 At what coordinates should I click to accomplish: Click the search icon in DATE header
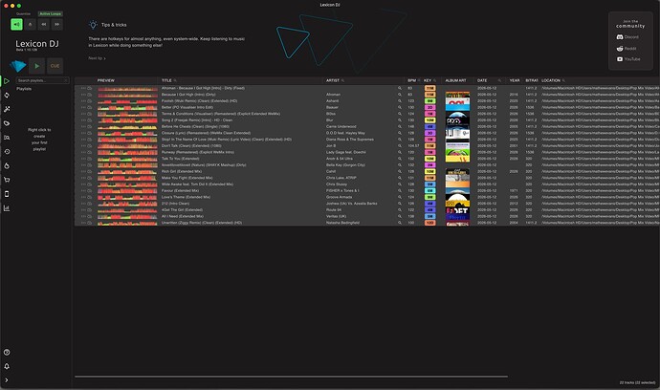pyautogui.click(x=499, y=80)
